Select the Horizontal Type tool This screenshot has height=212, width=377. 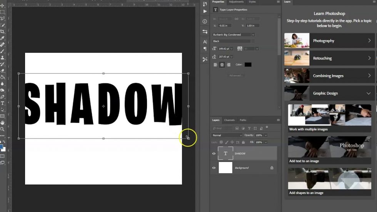tap(2, 103)
